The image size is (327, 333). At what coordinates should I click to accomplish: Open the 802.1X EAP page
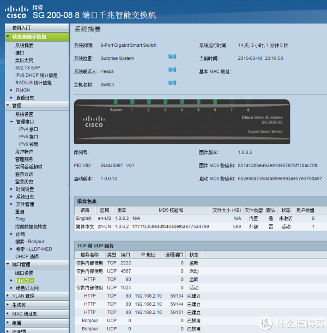[x=27, y=67]
